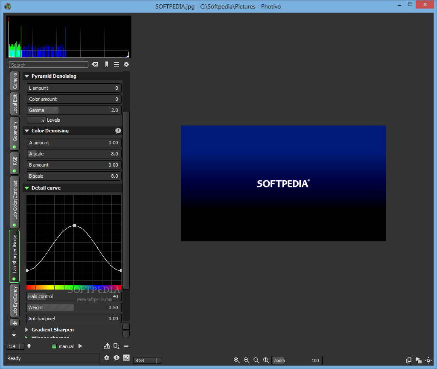The image size is (437, 369).
Task: Click the Photivo app icon in title bar
Action: (8, 6)
